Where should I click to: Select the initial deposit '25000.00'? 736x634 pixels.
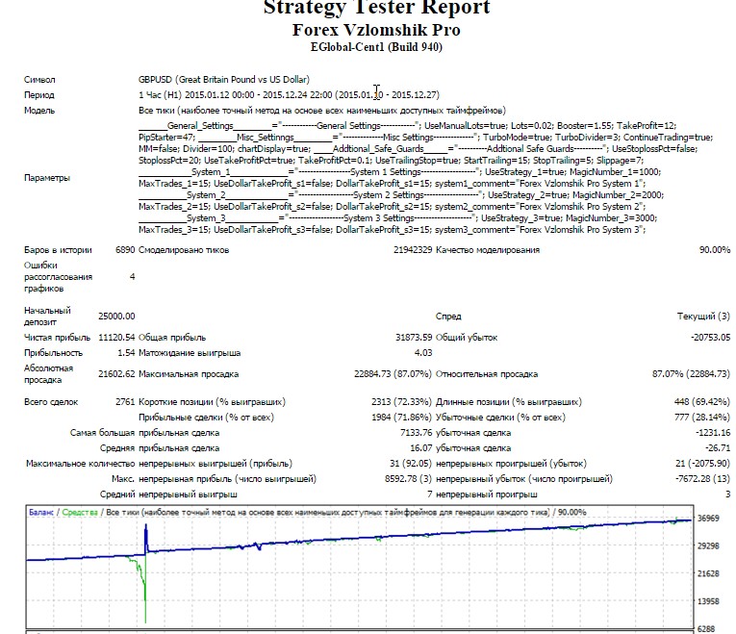click(116, 317)
